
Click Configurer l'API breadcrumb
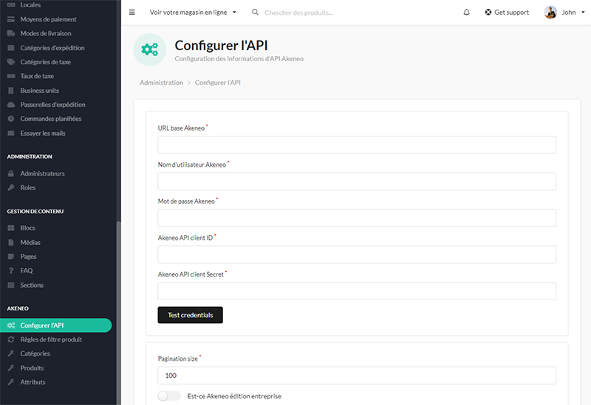click(x=217, y=83)
